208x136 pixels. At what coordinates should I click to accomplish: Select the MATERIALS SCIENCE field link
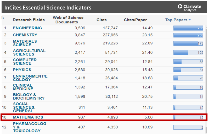point(25,43)
